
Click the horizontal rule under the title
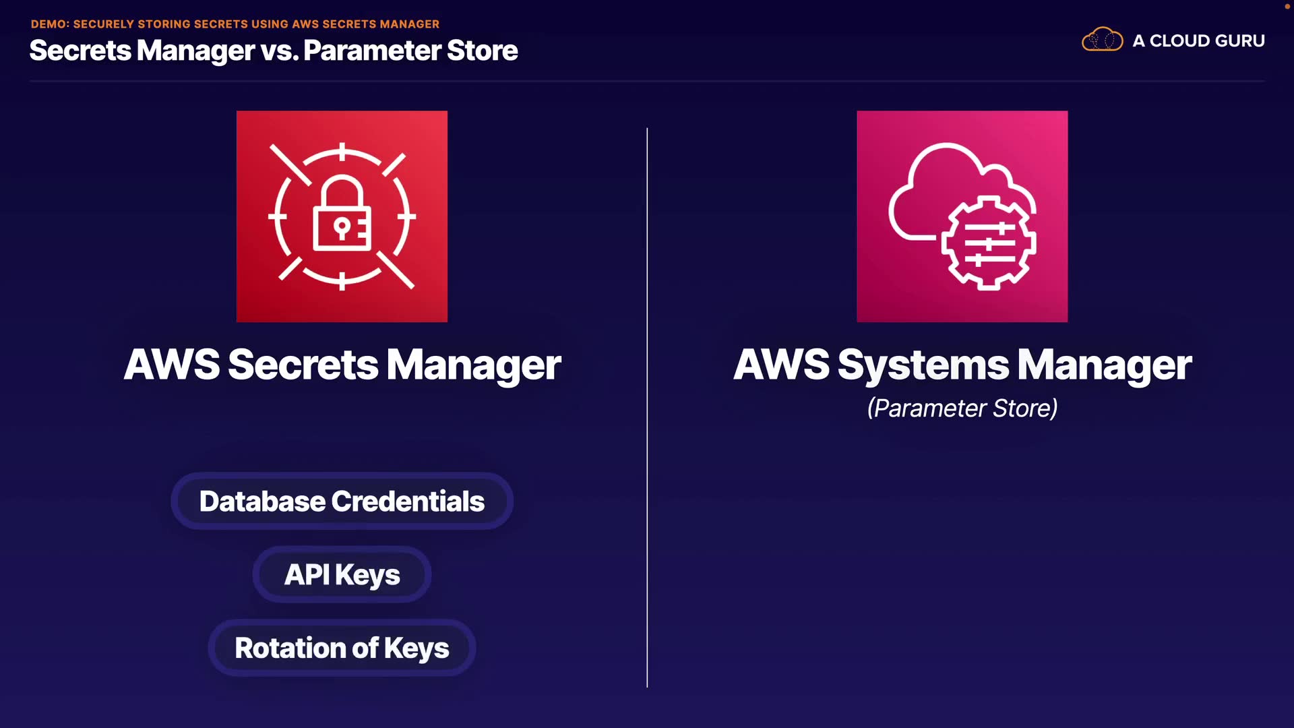(647, 82)
